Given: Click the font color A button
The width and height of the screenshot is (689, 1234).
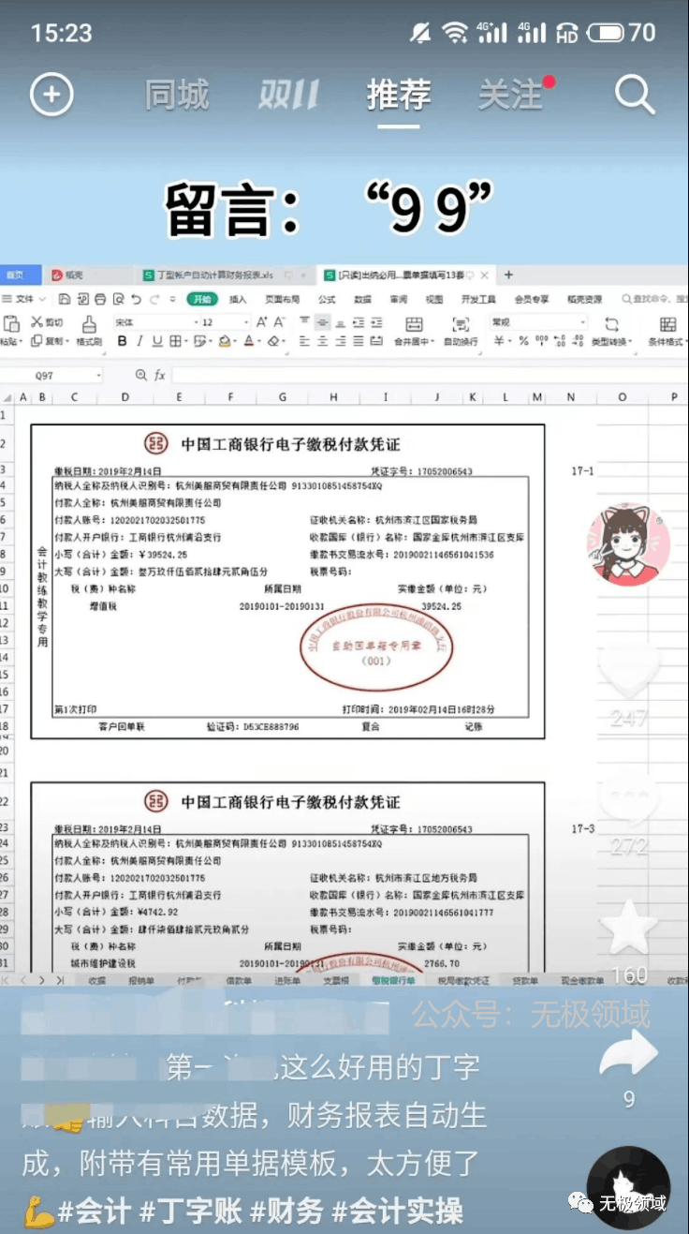Looking at the screenshot, I should pyautogui.click(x=249, y=342).
